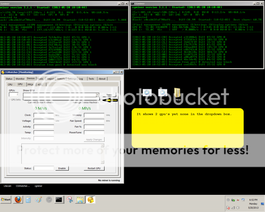Click the empty Show GPU dropdown list
This screenshot has width=265, height=212.
click(61, 99)
